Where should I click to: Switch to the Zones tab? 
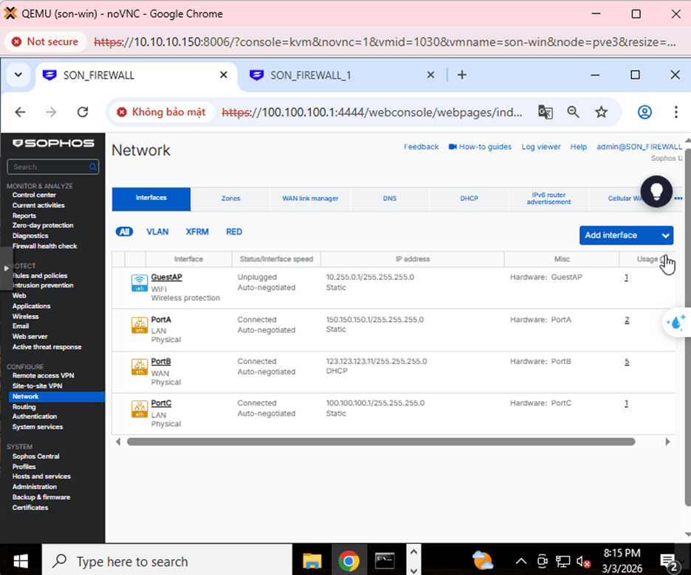(x=230, y=198)
